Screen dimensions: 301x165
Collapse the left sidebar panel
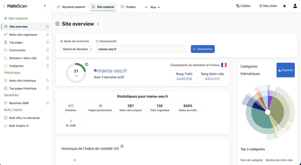tap(45, 6)
